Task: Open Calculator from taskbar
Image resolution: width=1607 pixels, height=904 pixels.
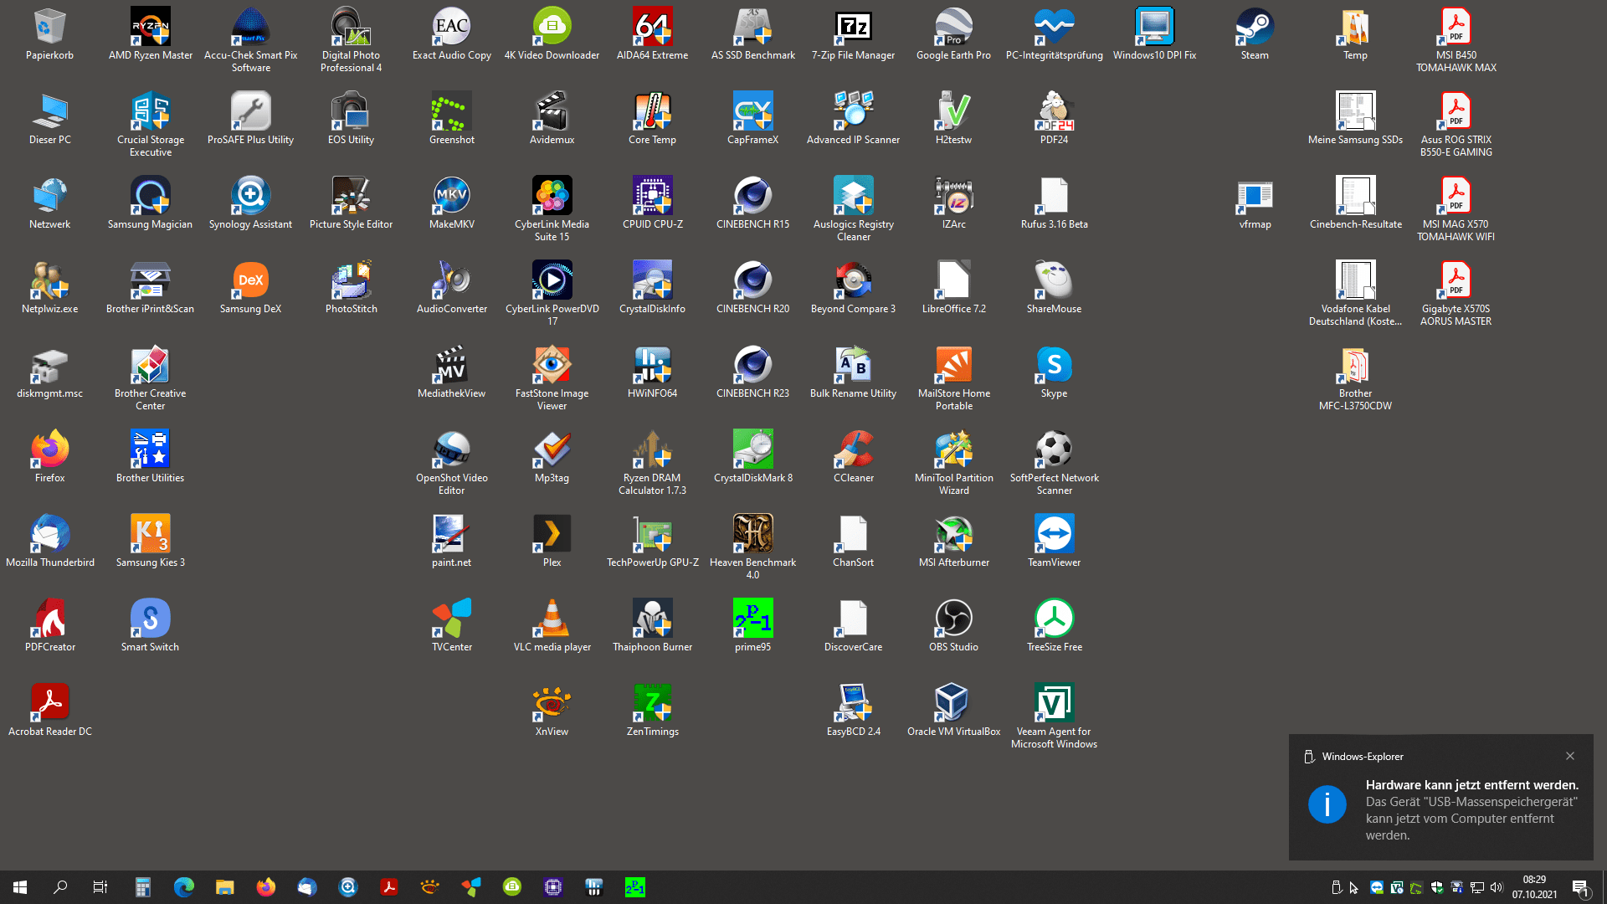Action: pos(143,887)
